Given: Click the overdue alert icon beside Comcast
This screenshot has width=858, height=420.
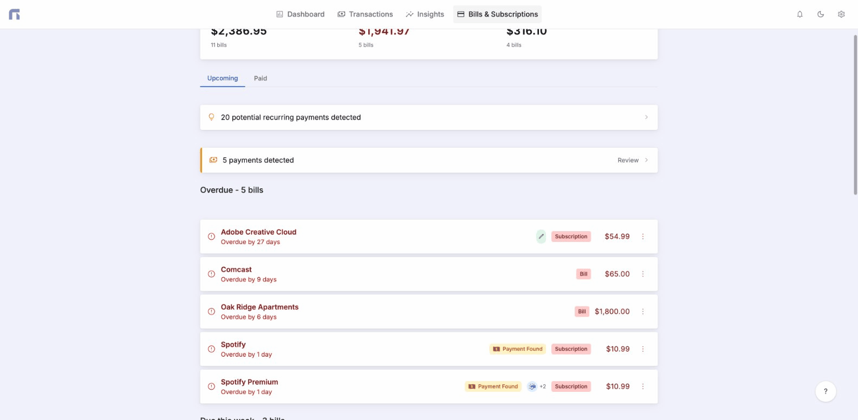Looking at the screenshot, I should (x=211, y=274).
